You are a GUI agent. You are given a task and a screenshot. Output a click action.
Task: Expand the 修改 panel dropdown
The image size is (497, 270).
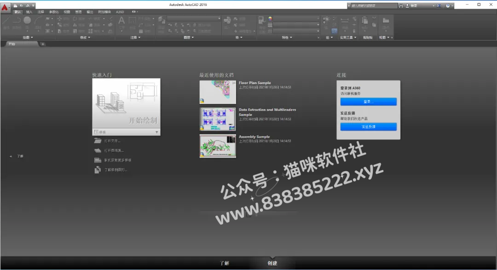(85, 37)
